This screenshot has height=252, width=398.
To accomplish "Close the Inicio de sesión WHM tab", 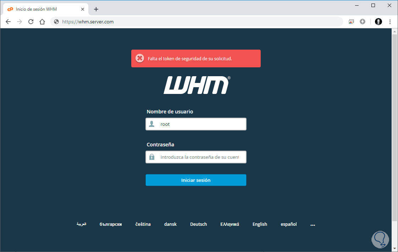I will 83,9.
